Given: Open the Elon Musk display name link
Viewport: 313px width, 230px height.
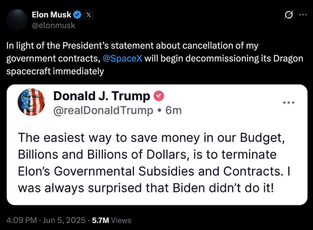Looking at the screenshot, I should pyautogui.click(x=51, y=15).
